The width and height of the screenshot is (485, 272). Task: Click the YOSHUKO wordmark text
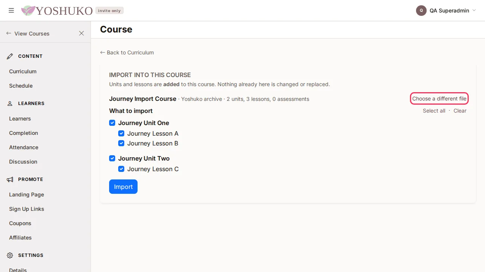click(64, 11)
